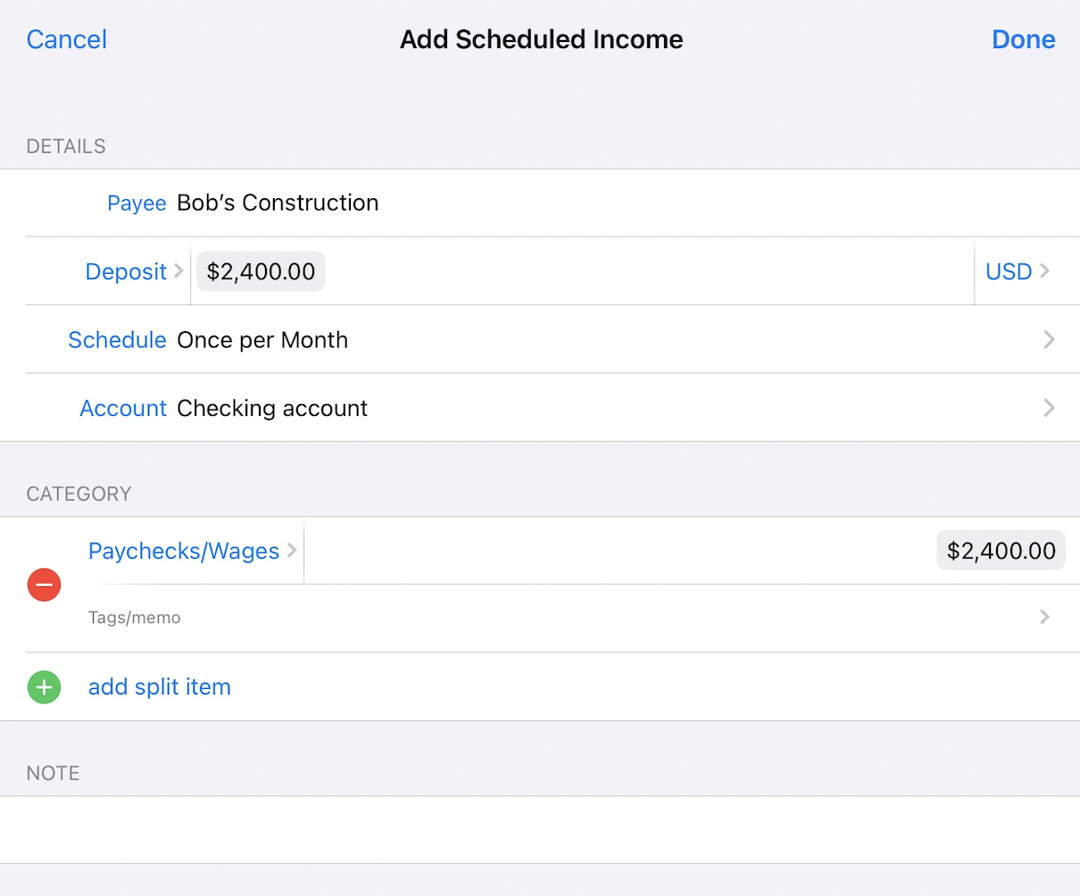The height and width of the screenshot is (896, 1080).
Task: Tap the Account label
Action: click(x=123, y=409)
